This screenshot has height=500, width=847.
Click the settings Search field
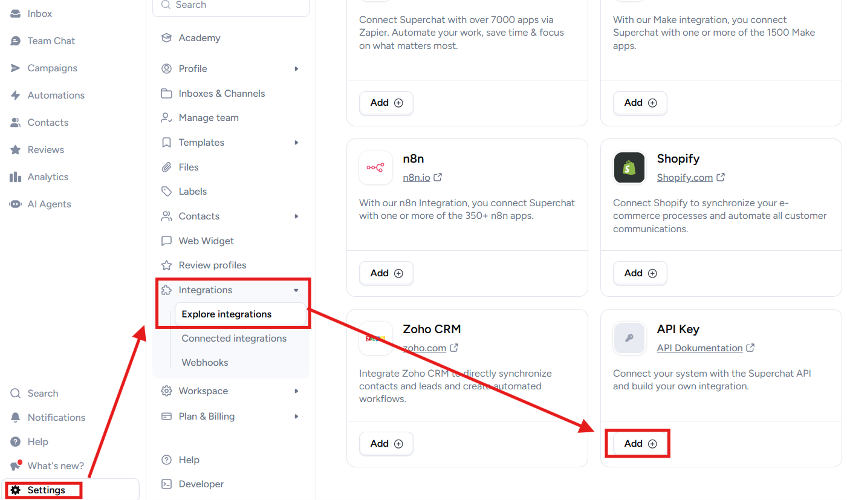click(x=231, y=6)
